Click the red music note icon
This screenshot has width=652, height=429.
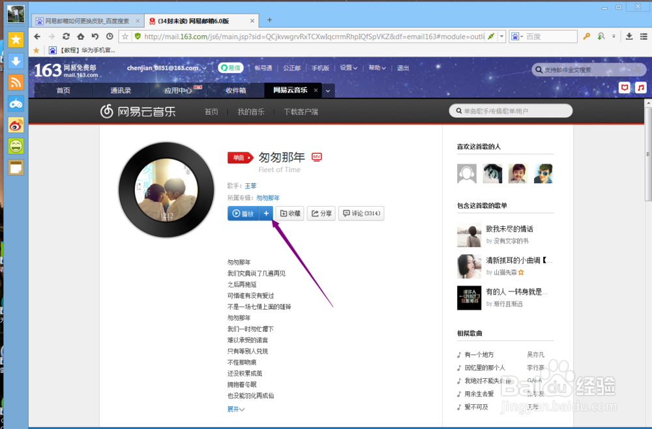[641, 87]
